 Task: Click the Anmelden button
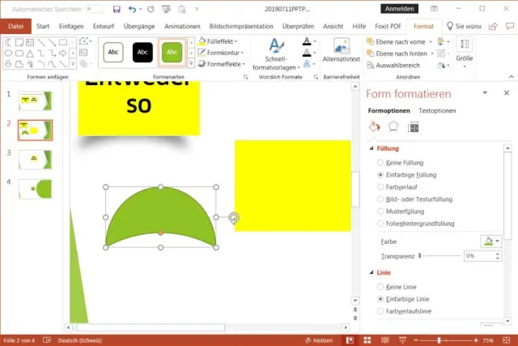[400, 9]
